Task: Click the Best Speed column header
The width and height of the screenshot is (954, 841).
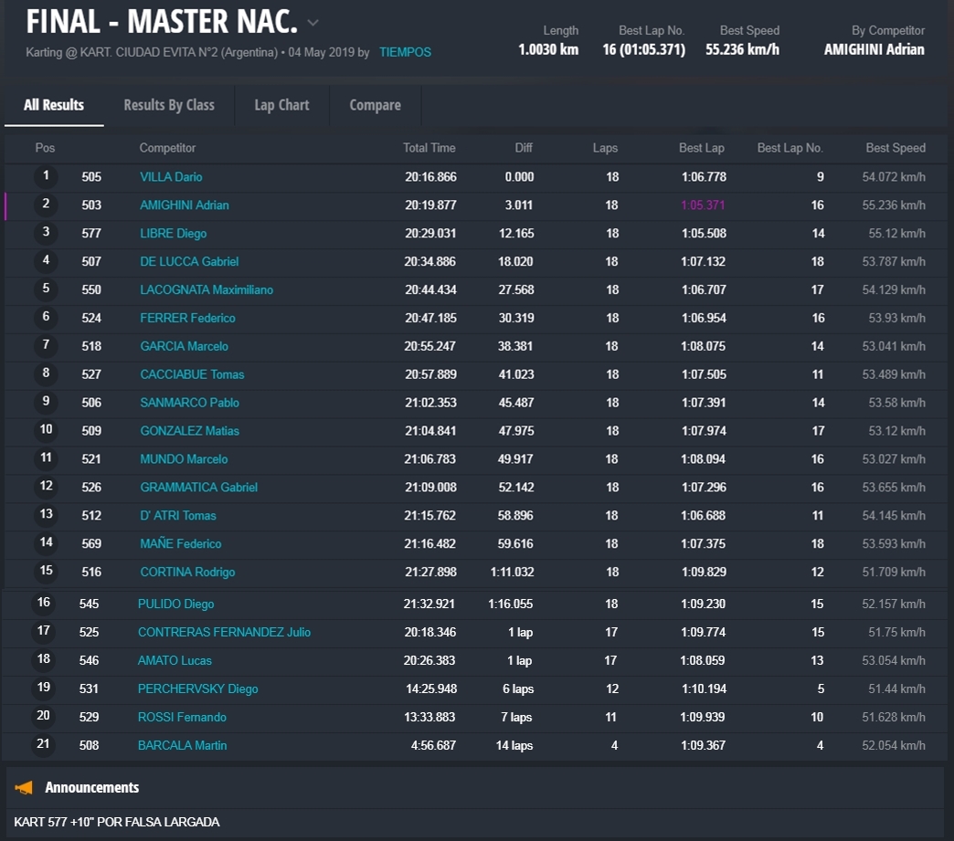Action: 895,148
